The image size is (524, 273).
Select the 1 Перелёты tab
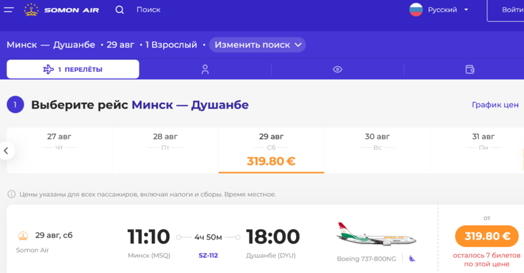[73, 69]
